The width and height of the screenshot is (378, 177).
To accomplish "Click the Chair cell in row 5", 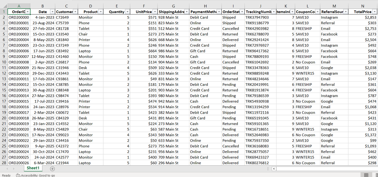I will [x=91, y=34].
